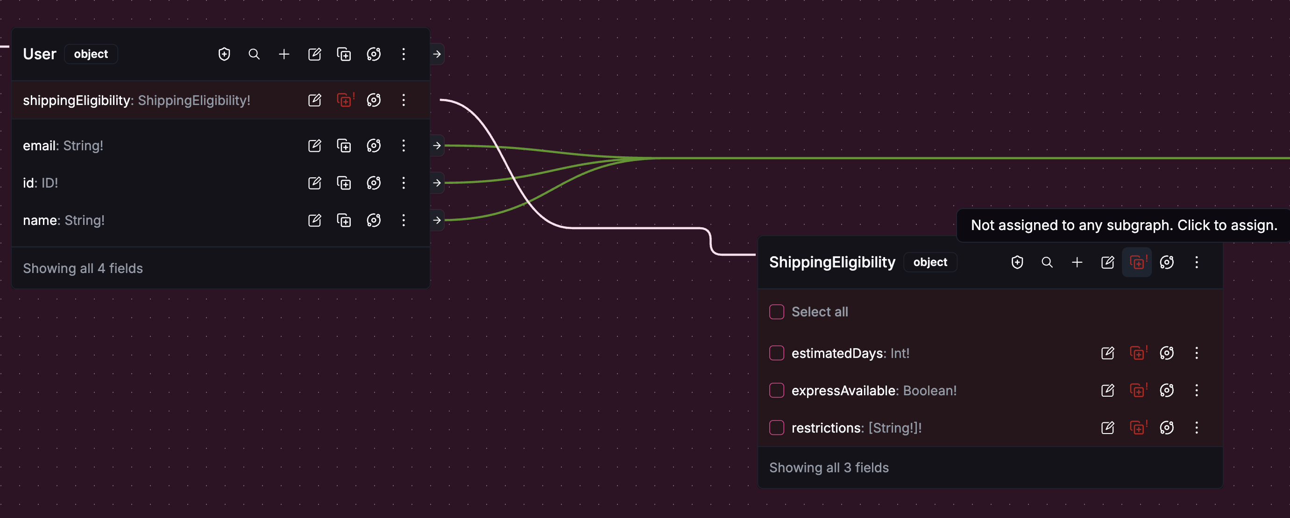Click Showing all 4 fields text
1290x518 pixels.
83,268
